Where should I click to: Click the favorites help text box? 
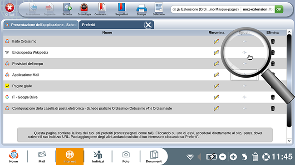(145, 135)
